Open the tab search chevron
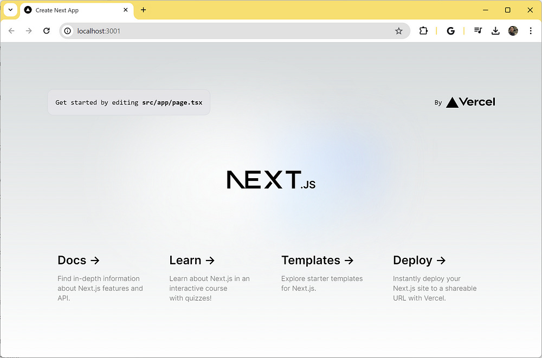 point(10,10)
